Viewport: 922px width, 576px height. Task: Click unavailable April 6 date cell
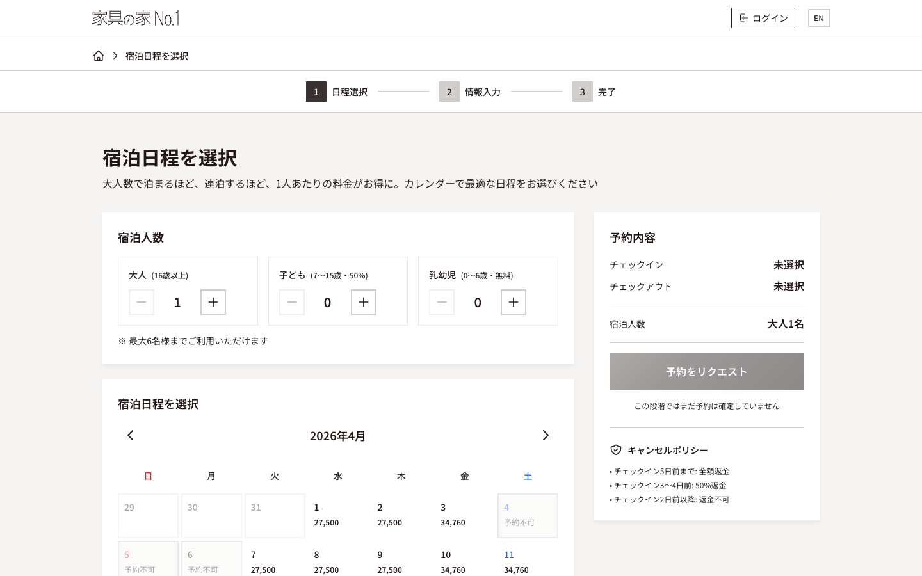pos(211,559)
